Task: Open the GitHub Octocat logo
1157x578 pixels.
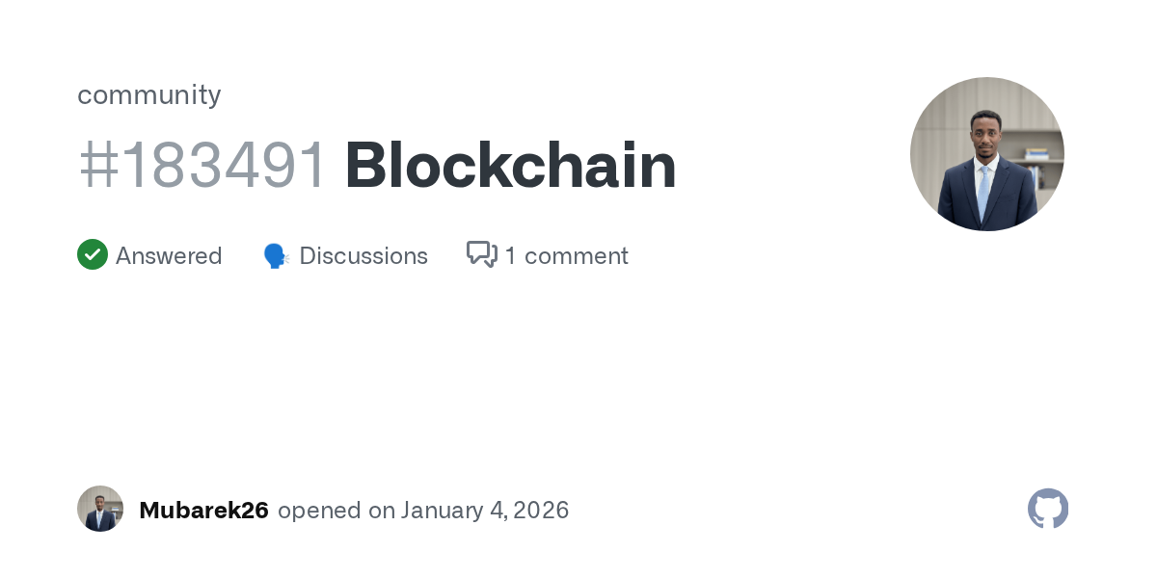Action: pos(1048,509)
